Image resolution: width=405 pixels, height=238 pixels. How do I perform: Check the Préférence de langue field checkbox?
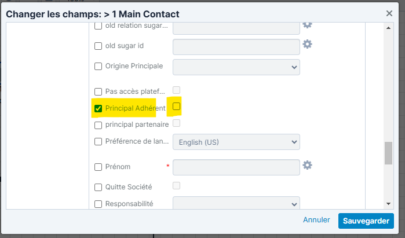[98, 141]
